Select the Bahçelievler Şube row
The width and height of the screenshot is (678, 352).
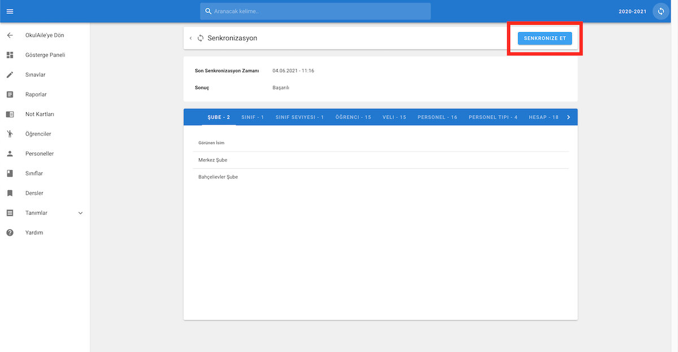pyautogui.click(x=381, y=177)
